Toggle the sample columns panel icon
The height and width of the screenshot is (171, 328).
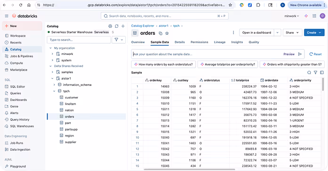[x=322, y=72]
